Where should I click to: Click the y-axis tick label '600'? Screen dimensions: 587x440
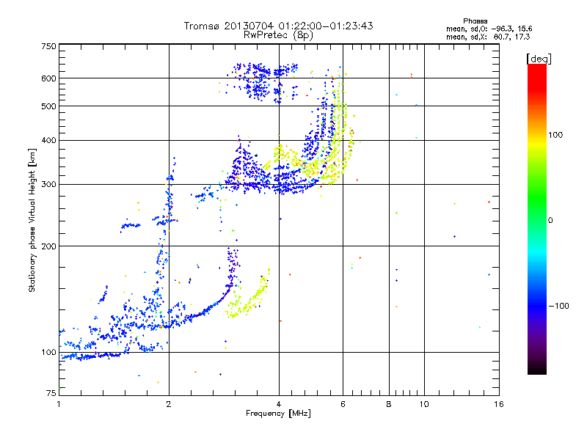point(48,78)
